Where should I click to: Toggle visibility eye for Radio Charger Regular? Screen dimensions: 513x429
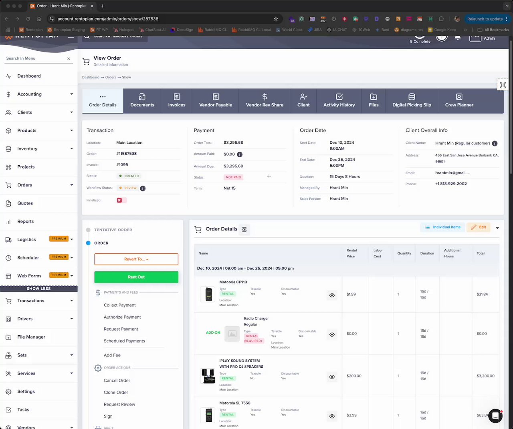(332, 335)
